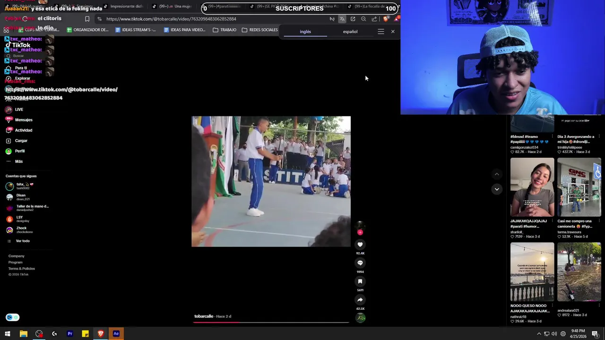Go to previous video with up chevron
The height and width of the screenshot is (340, 605).
[497, 175]
